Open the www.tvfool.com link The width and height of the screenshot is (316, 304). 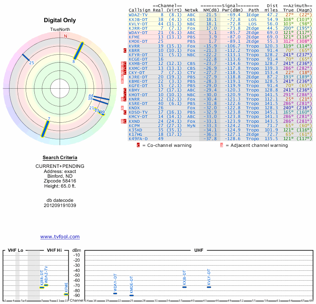60,237
